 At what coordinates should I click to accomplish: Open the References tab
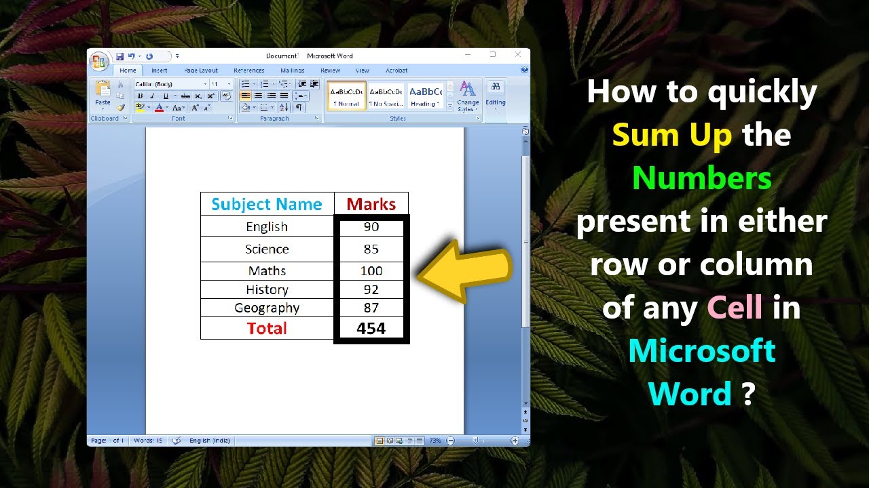point(249,70)
